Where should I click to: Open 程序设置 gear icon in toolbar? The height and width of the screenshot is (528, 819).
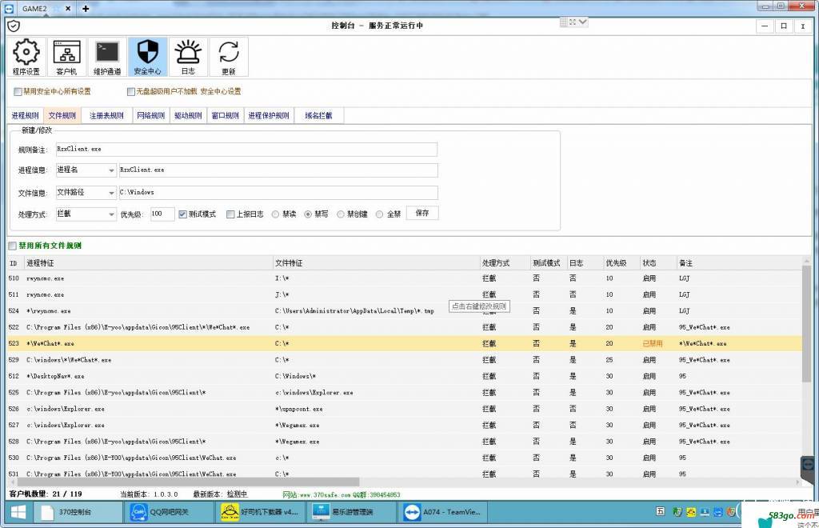[26, 57]
